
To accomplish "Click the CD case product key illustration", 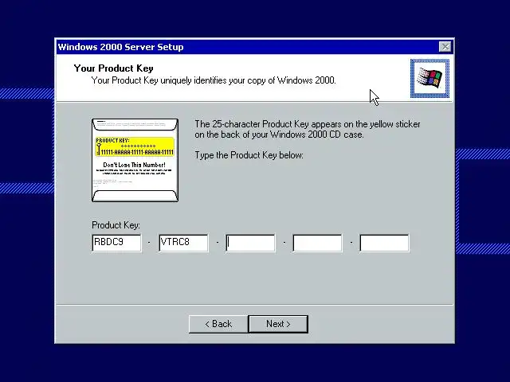I will tap(135, 160).
